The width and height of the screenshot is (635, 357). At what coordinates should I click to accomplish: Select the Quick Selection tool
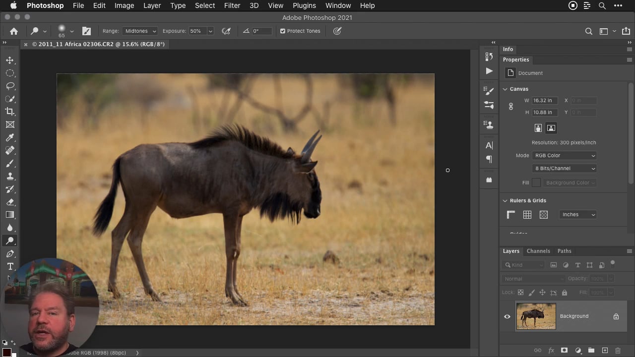[x=10, y=99]
